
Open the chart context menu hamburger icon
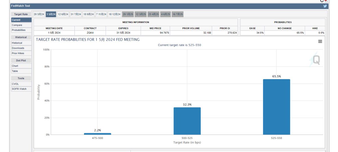click(x=320, y=41)
